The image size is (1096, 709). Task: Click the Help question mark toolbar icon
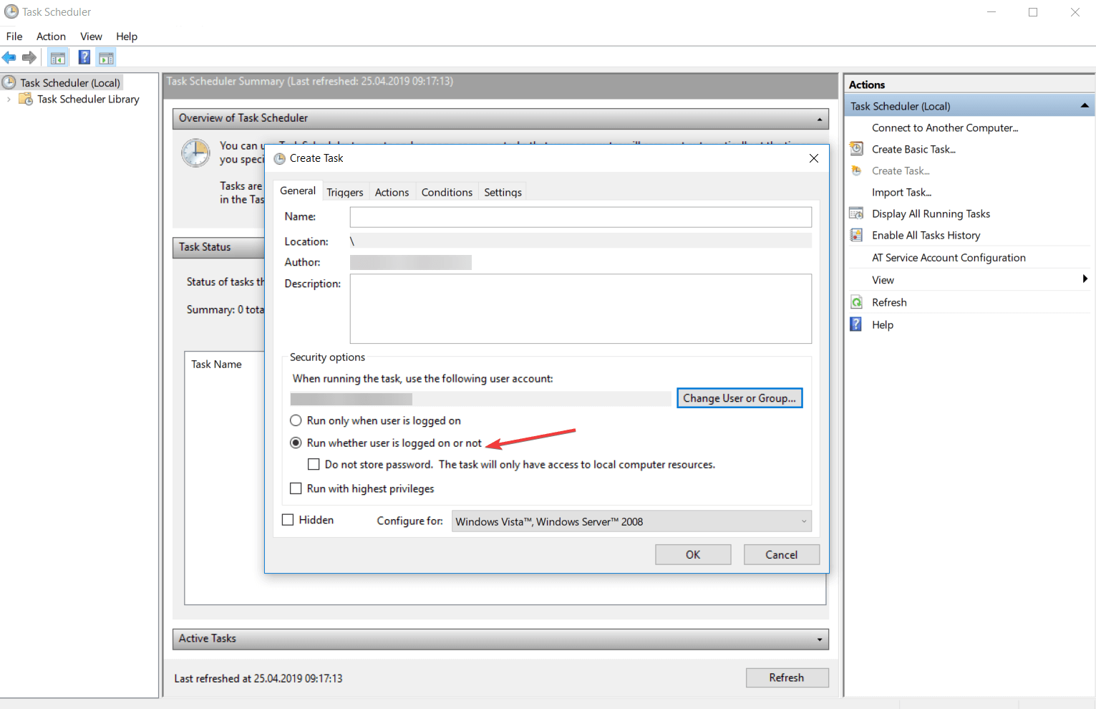point(84,57)
